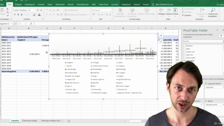The image size is (224, 126).
Task: Toggle italic K formatting
Action: coord(18,15)
